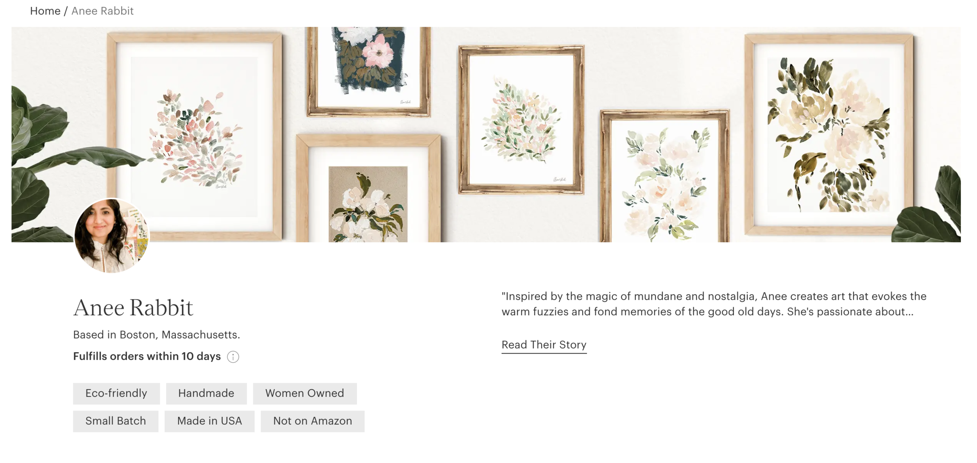Click the Fulfills orders within 10 days text

tap(147, 357)
